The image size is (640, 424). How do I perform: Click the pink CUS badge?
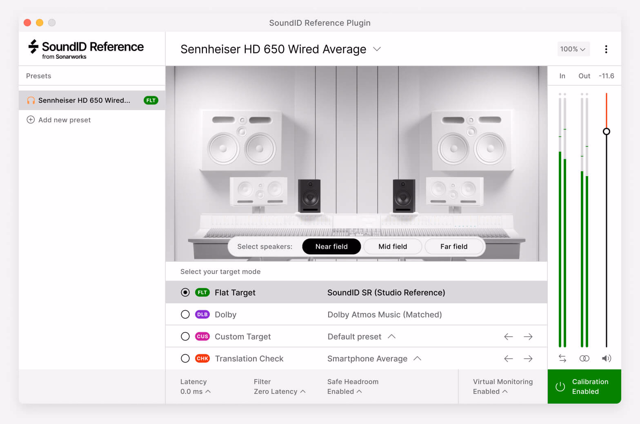click(x=202, y=336)
